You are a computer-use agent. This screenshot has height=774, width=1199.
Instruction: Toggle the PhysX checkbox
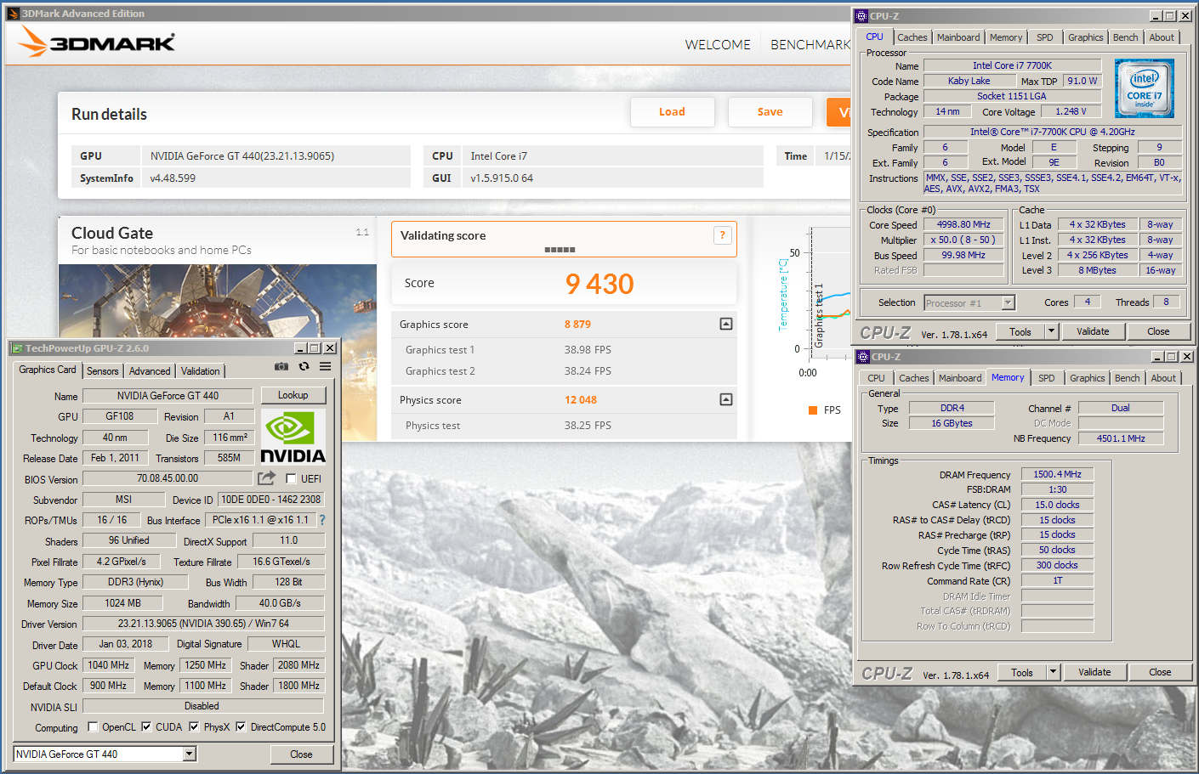coord(194,726)
